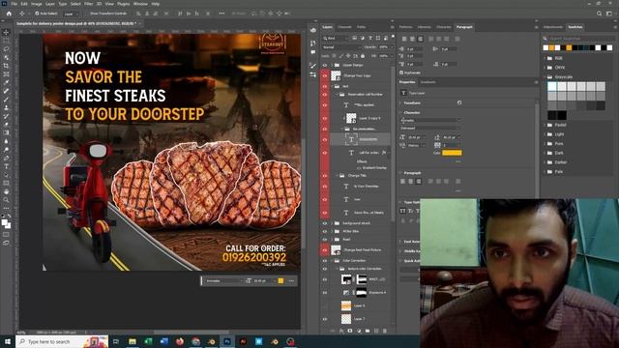Select the Move tool in the toolbar
Screen dimensions: 619x348
click(x=6, y=32)
